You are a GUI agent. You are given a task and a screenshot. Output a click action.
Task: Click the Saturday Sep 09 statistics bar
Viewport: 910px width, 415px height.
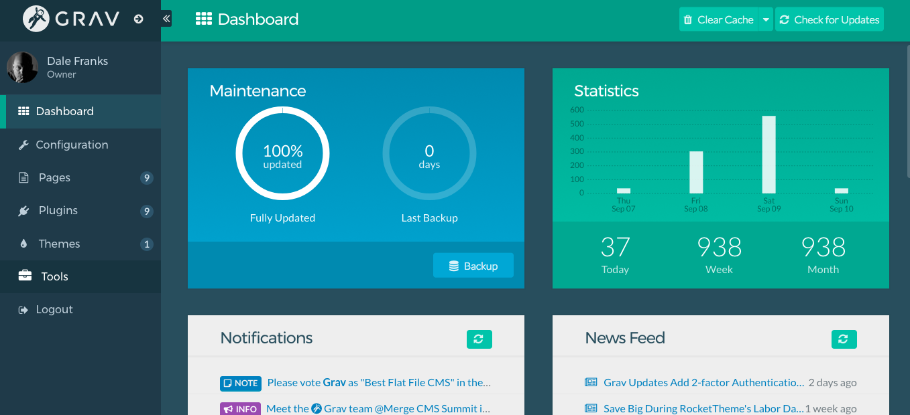click(769, 155)
